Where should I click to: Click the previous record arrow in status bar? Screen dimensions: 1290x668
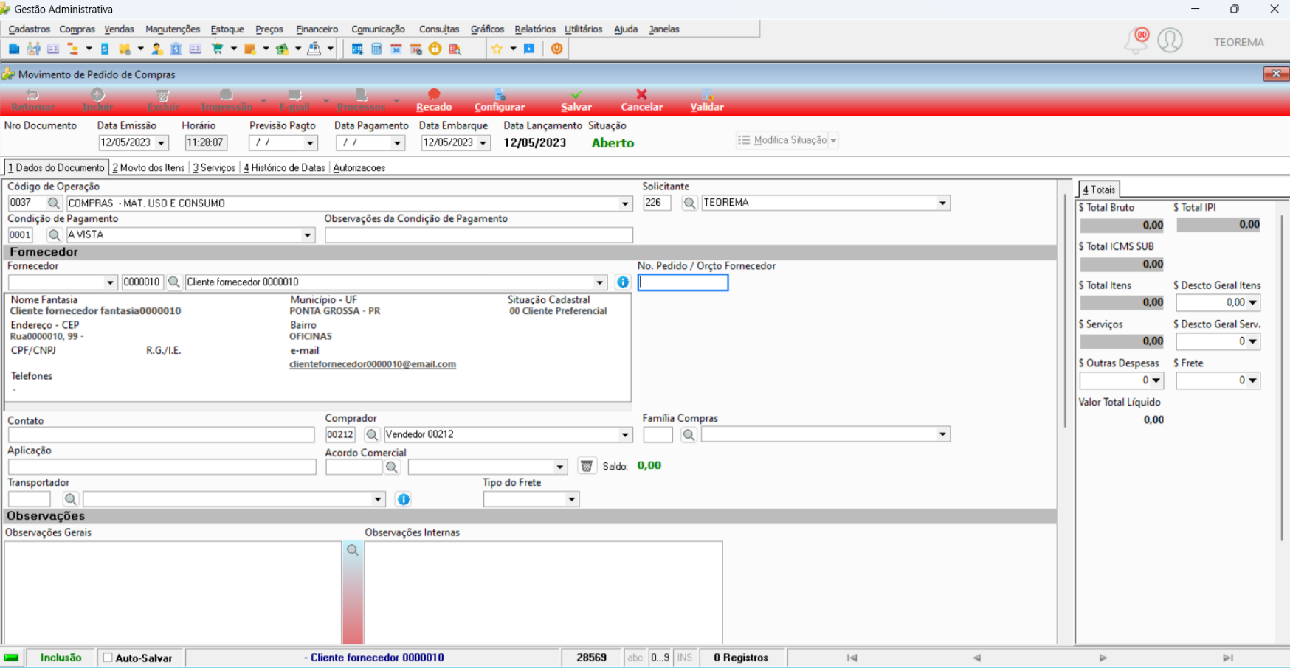(x=977, y=658)
